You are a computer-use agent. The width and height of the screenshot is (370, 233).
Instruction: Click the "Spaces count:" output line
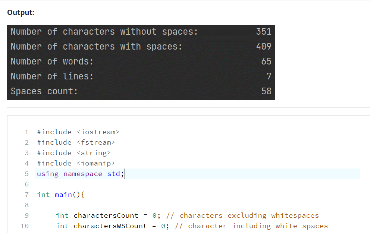[41, 91]
